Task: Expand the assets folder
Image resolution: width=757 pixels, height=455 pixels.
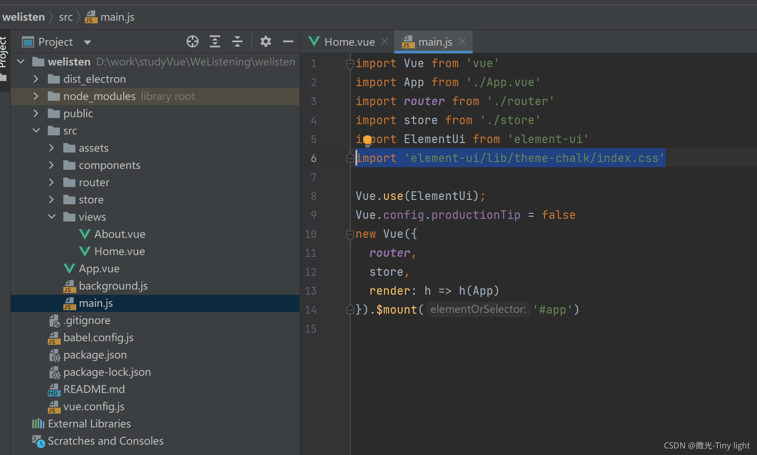Action: 52,148
